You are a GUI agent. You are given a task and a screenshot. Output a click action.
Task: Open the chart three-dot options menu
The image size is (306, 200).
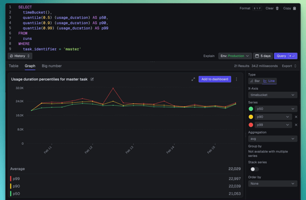point(236,79)
